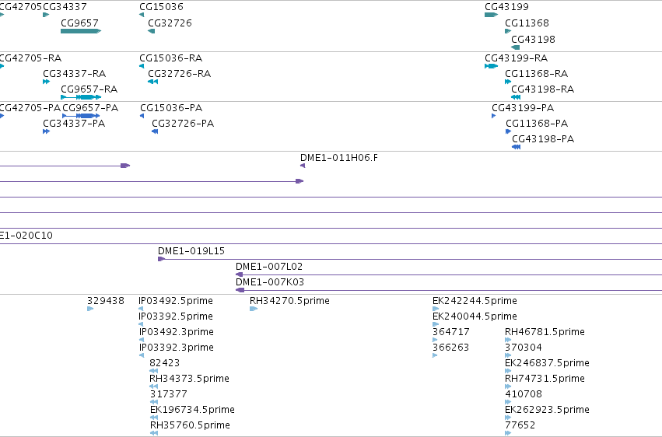Select the CG32726 gene glyph
Viewport: 662px width, 437px height.
pos(151,31)
